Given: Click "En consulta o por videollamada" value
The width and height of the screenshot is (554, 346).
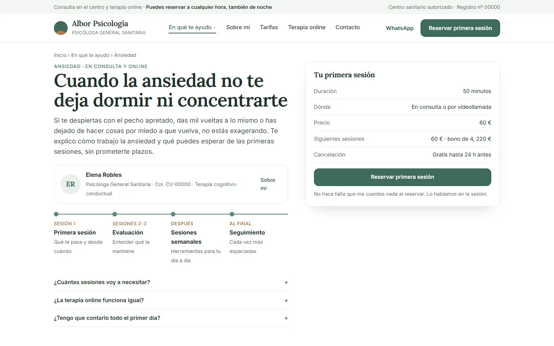Looking at the screenshot, I should (x=451, y=107).
